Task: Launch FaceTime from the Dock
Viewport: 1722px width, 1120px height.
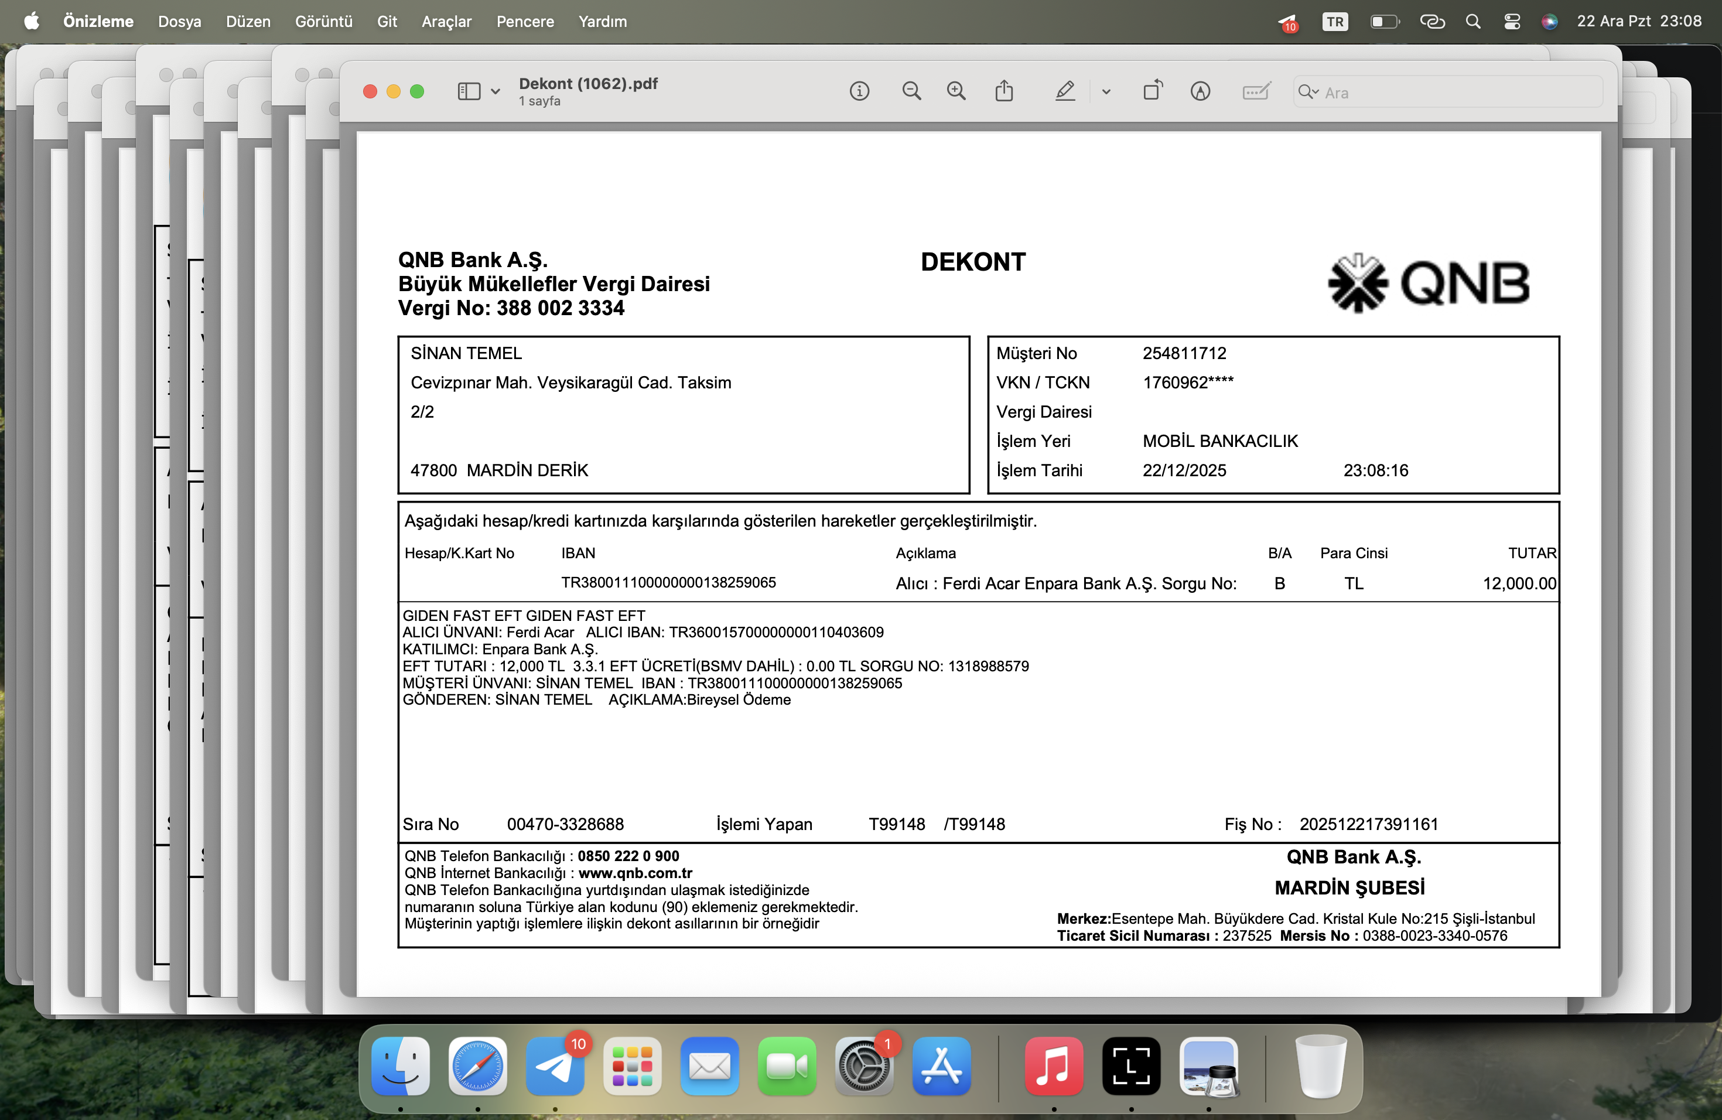Action: coord(787,1066)
